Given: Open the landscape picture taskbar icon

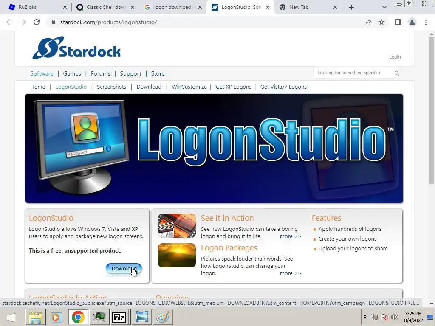Looking at the screenshot, I should 142,317.
